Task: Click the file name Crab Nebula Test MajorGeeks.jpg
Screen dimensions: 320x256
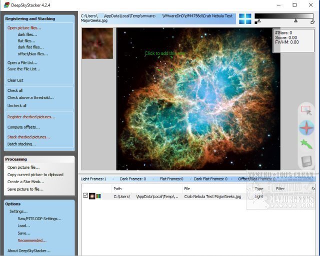Action: coord(212,197)
